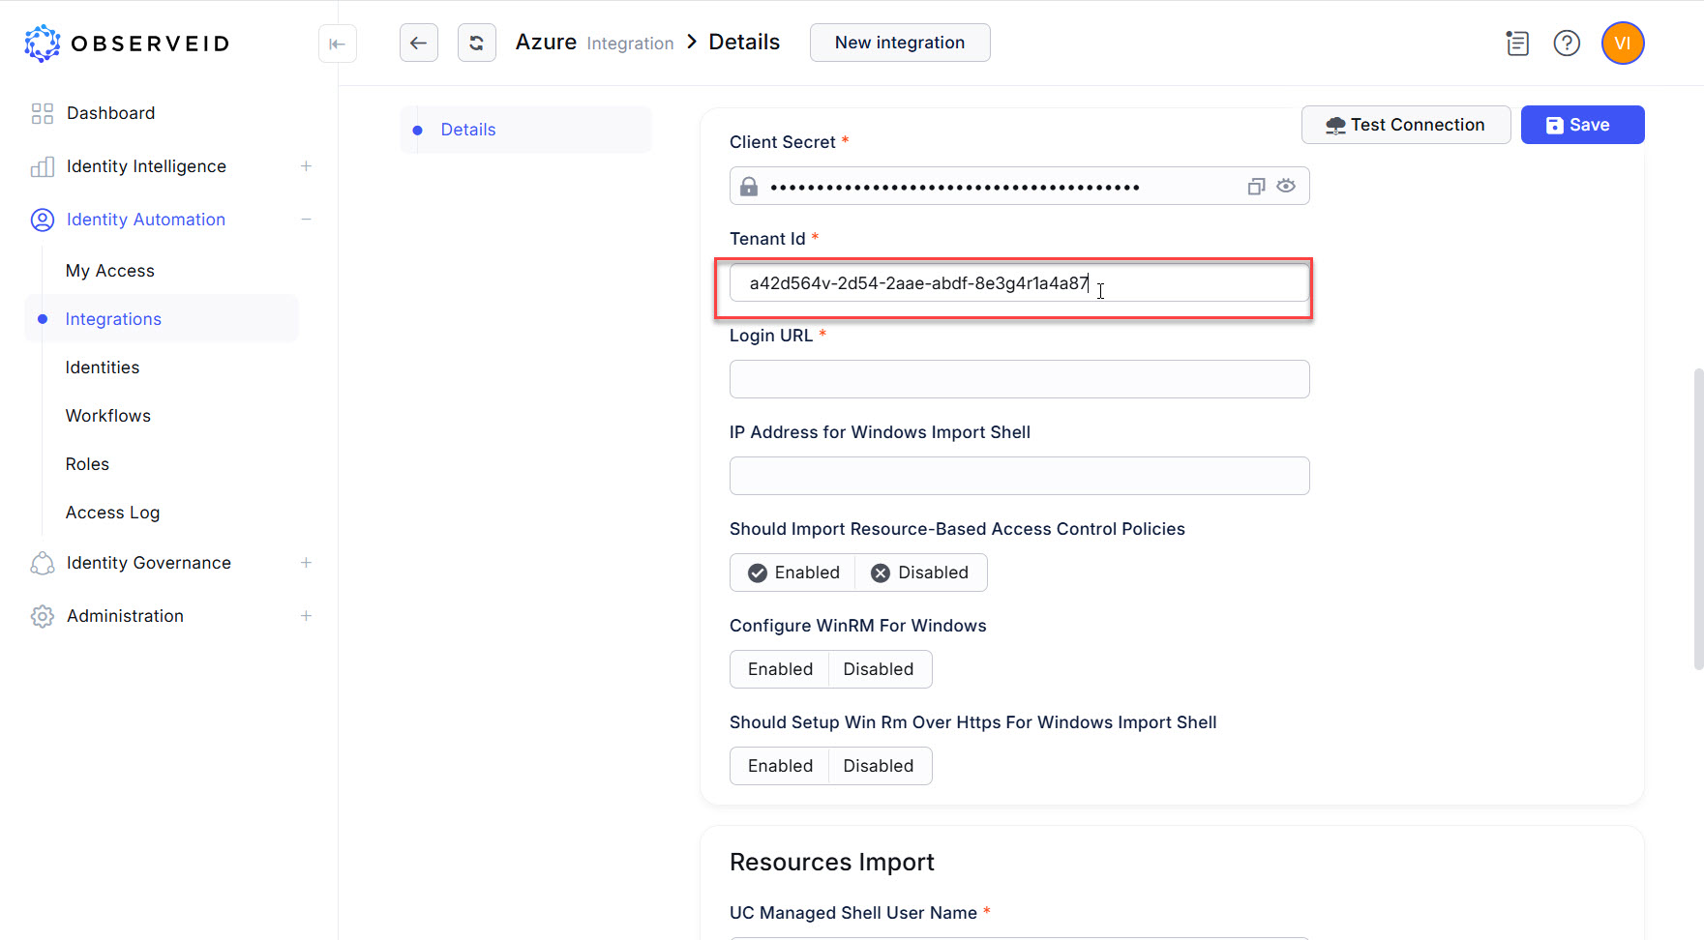The width and height of the screenshot is (1704, 940).
Task: Reveal the Client Secret with eye icon
Action: pyautogui.click(x=1286, y=186)
